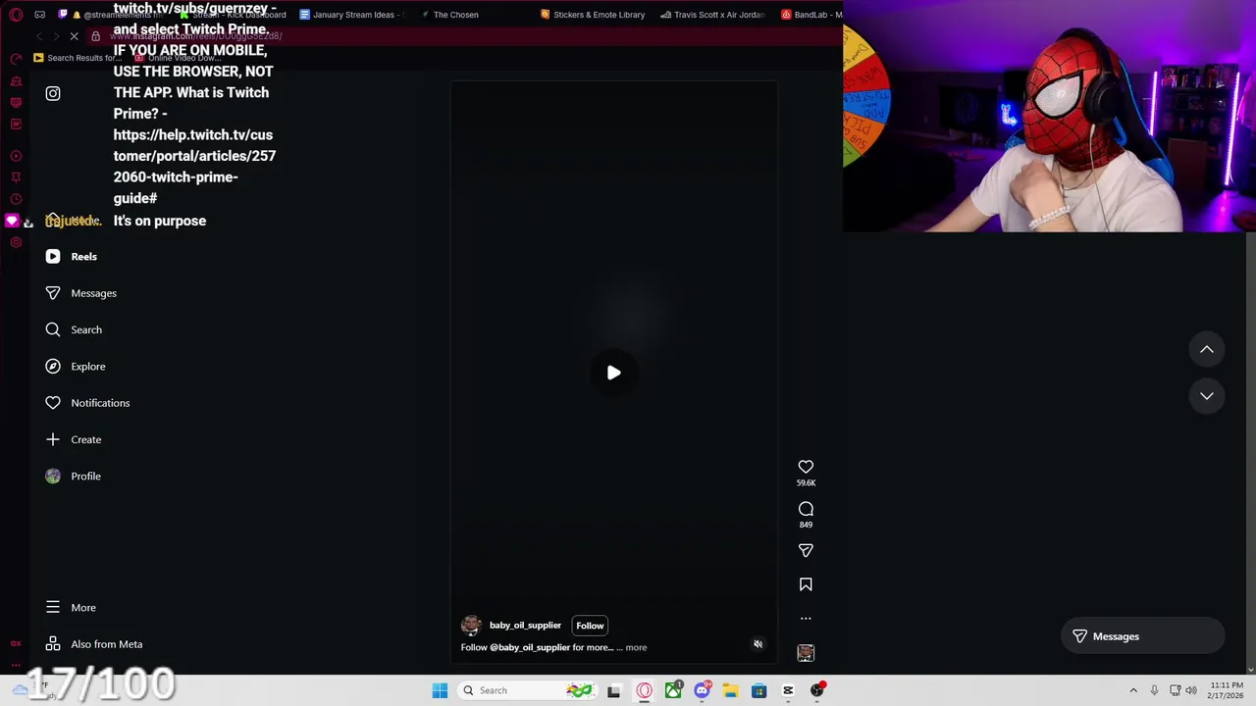Click the Instagram logo icon
The width and height of the screenshot is (1256, 706).
coord(53,93)
